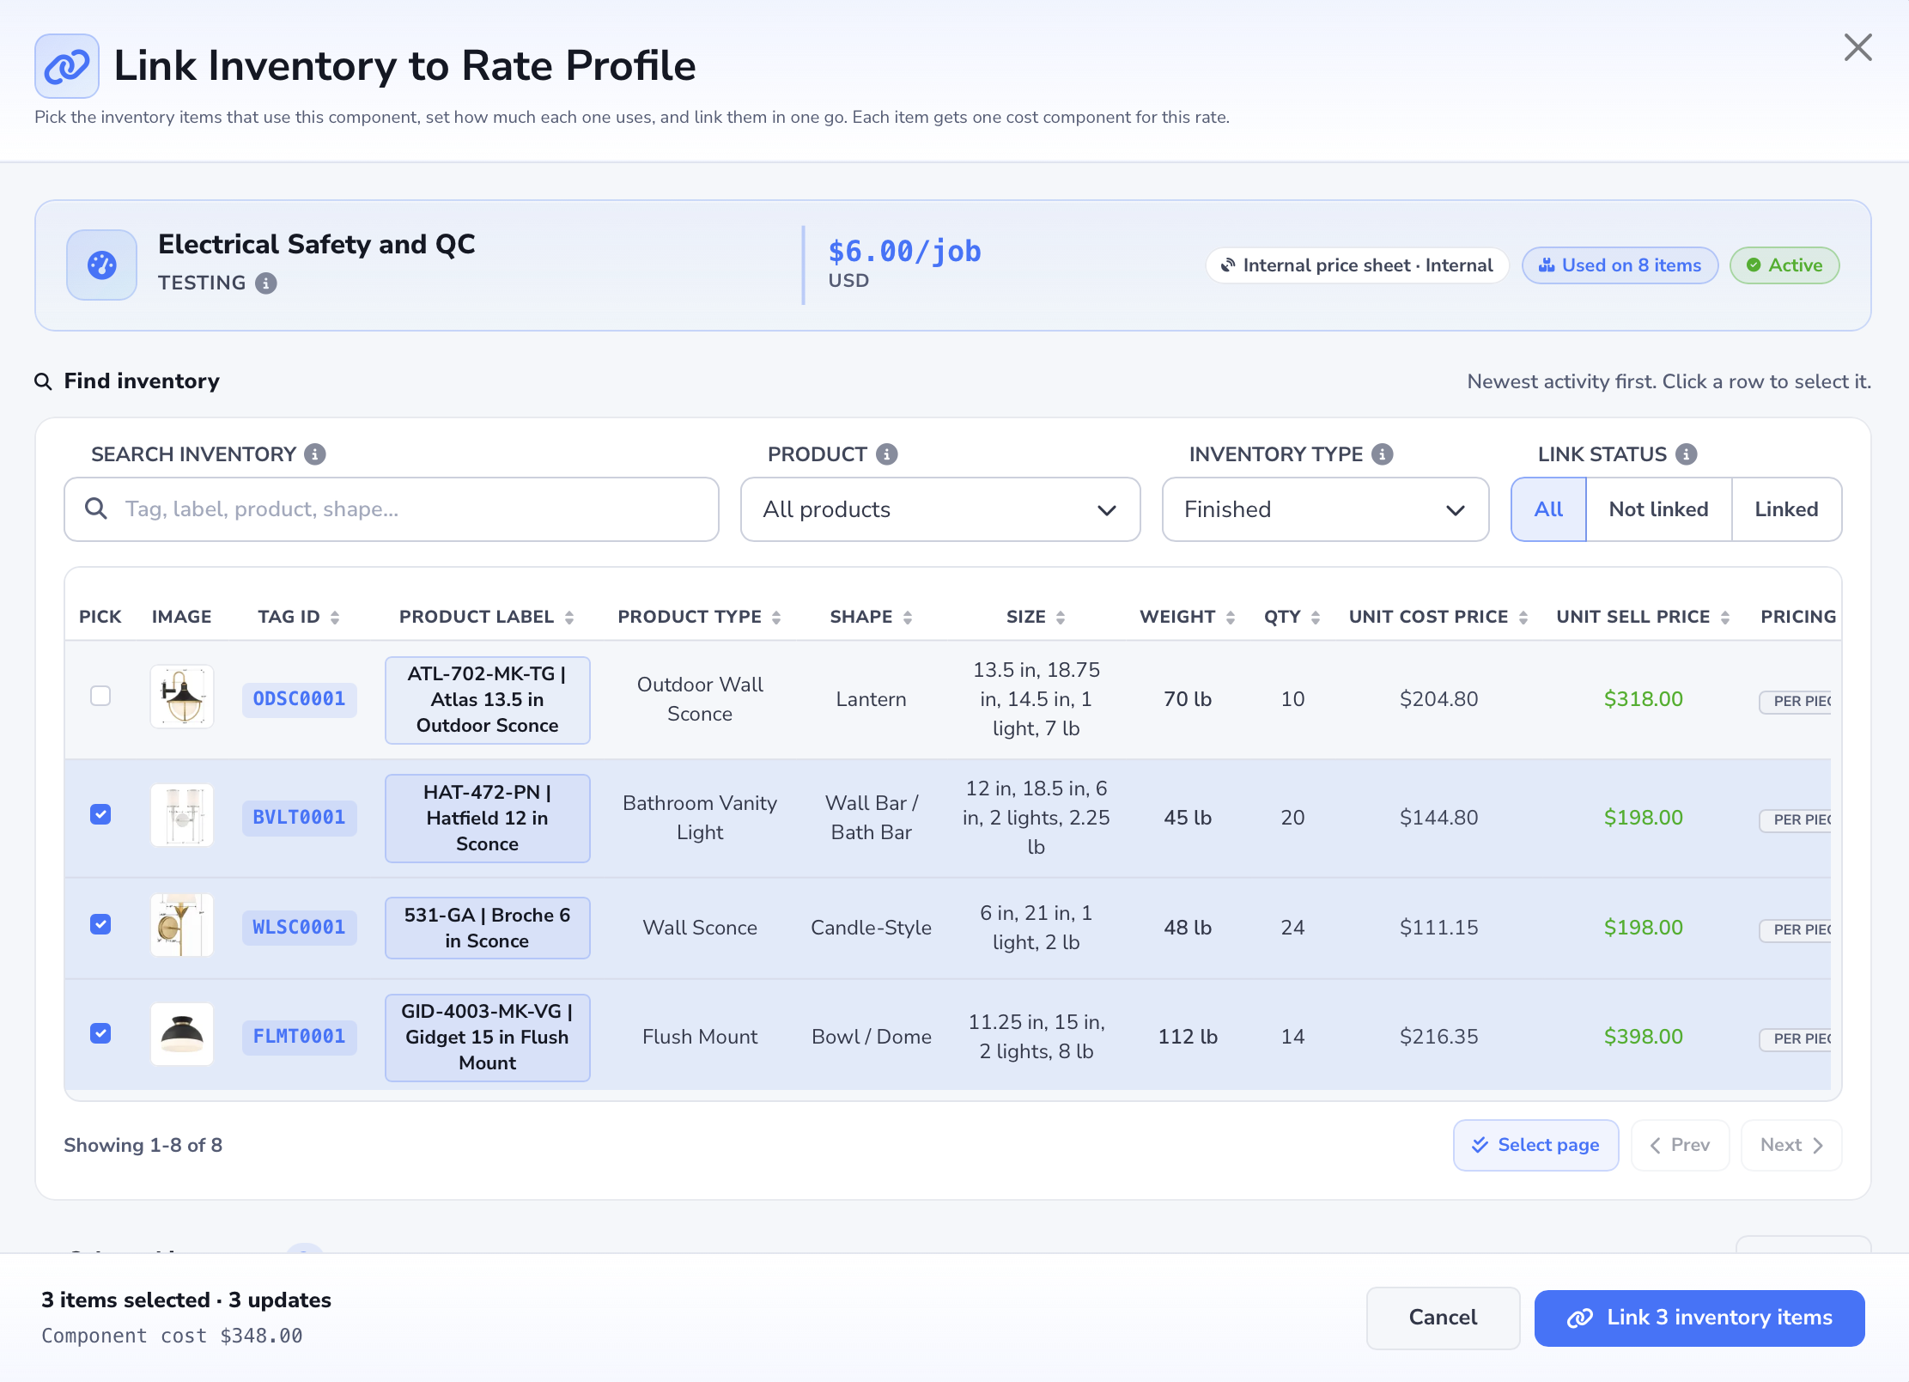1909x1382 pixels.
Task: Check the ODSC0001 row pick checkbox
Action: click(x=100, y=696)
